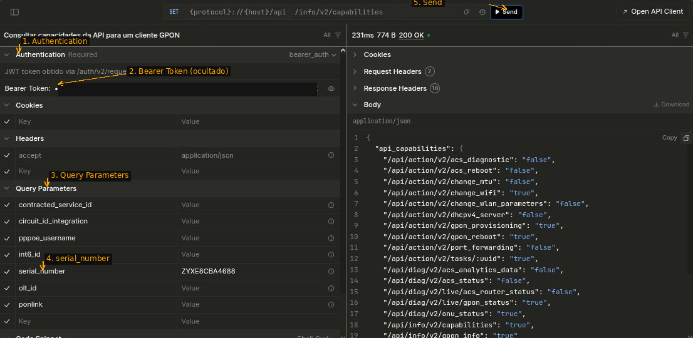
Task: Click the /info/v2/capabilities URL path
Action: point(338,12)
